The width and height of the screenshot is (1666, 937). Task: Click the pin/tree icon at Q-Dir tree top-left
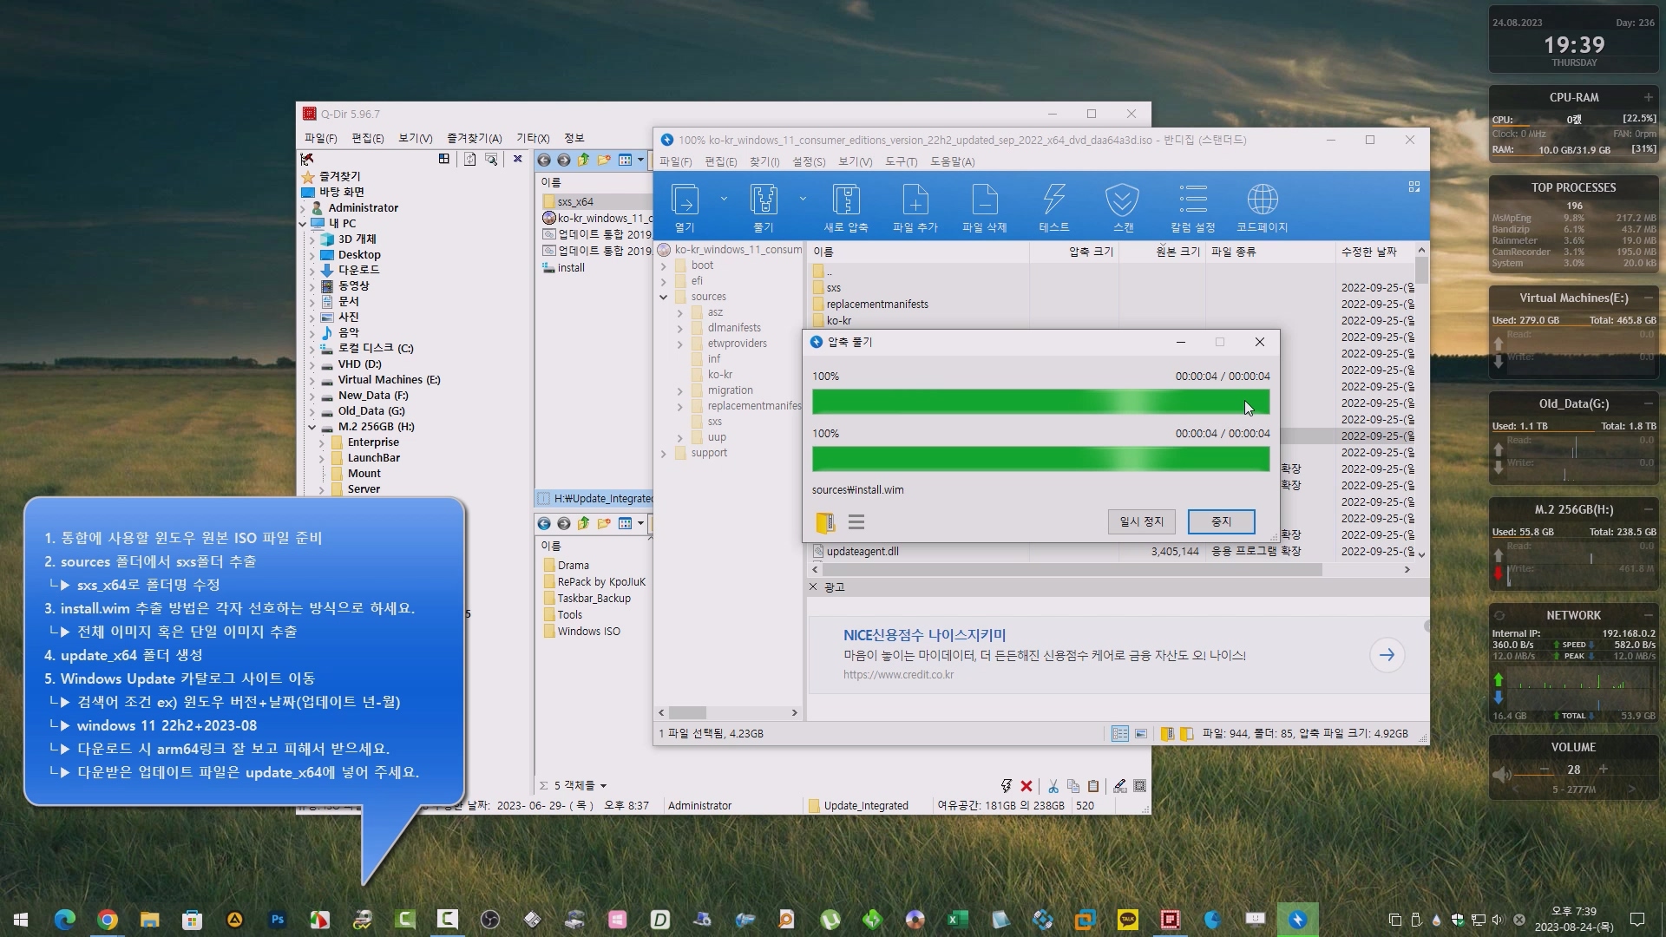[306, 159]
